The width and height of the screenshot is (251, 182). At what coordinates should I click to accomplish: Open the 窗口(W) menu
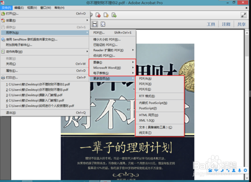click(x=46, y=8)
